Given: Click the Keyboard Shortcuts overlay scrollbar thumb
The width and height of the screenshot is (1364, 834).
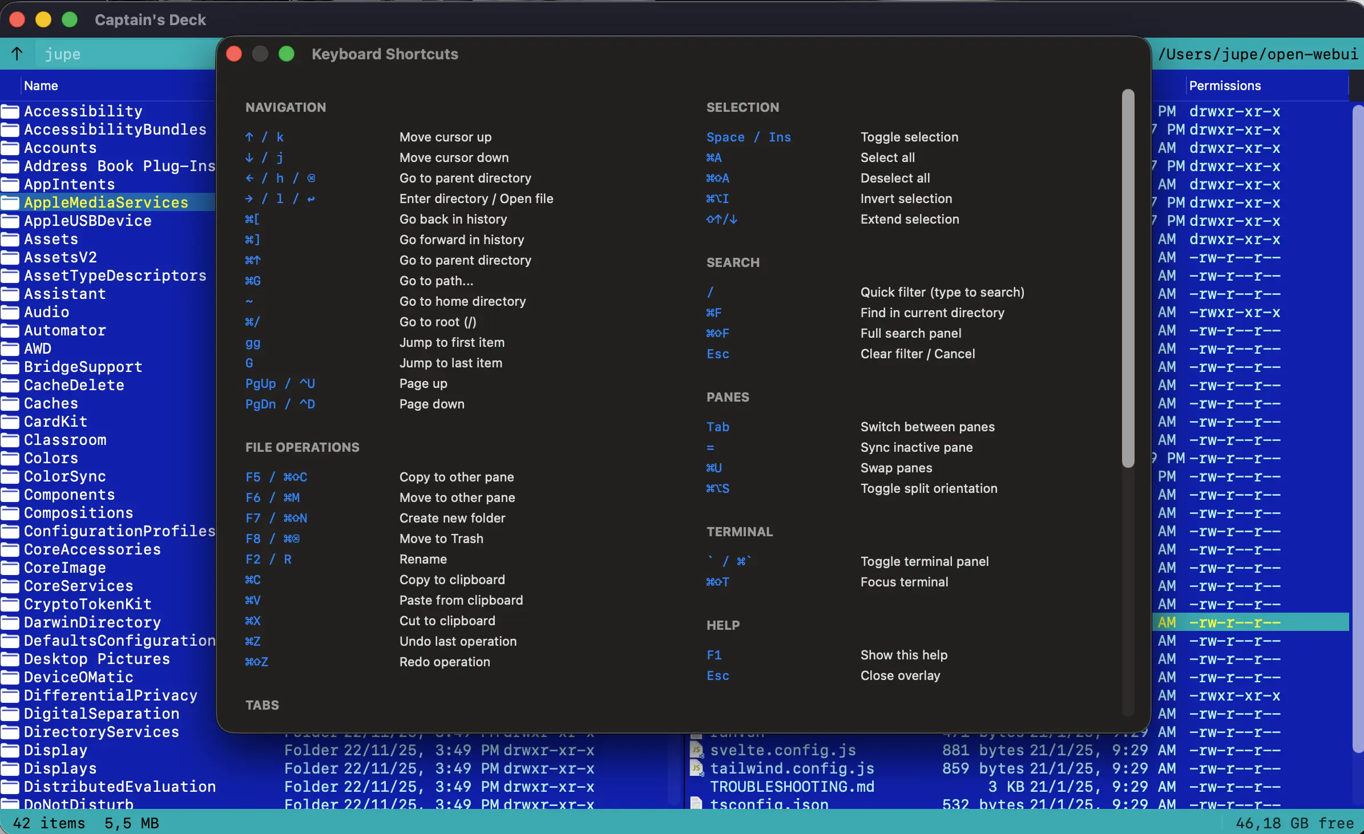Looking at the screenshot, I should coord(1128,278).
